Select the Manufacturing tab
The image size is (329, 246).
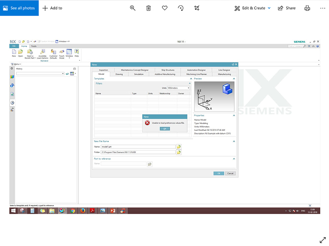click(x=224, y=74)
